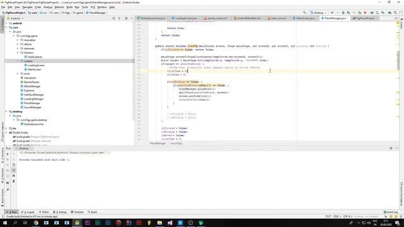Collapse all in the Project panel
This screenshot has height=227, width=404.
click(x=119, y=18)
